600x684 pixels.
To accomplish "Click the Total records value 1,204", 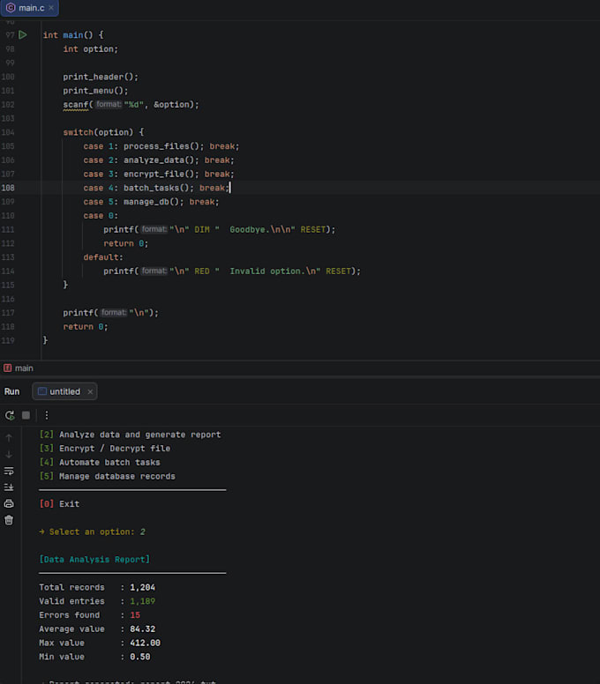I will [x=142, y=588].
